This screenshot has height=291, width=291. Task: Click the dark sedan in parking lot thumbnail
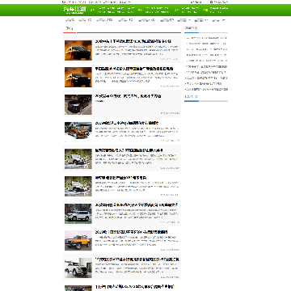78,104
